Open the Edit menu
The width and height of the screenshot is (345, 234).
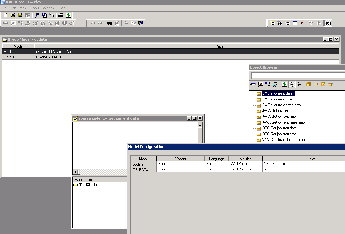[13, 8]
